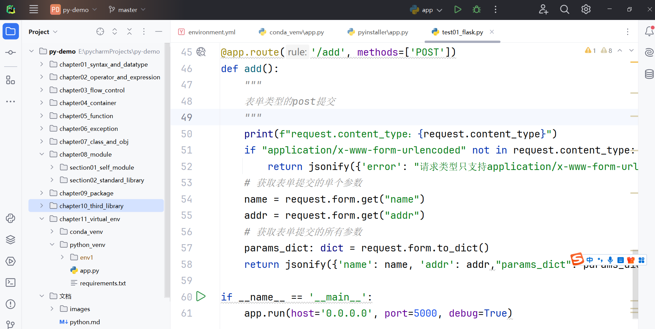Toggle Sogou IME Chinese mode indicator
Screen dimensions: 655x329
[590, 260]
